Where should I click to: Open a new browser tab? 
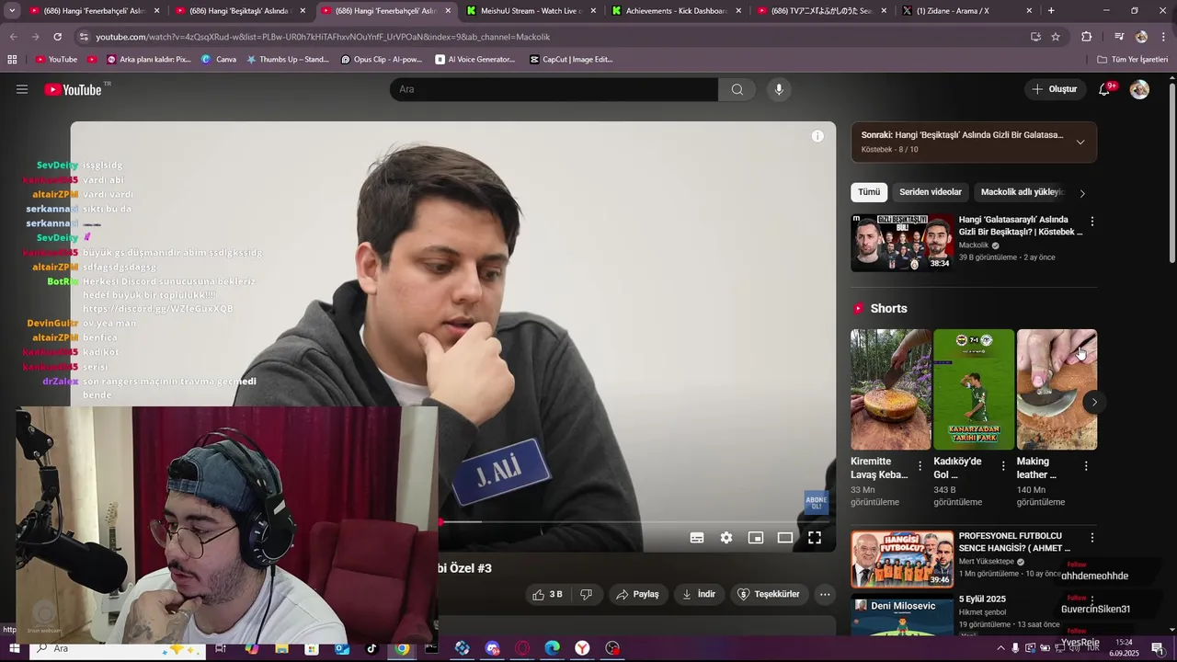point(1051,11)
